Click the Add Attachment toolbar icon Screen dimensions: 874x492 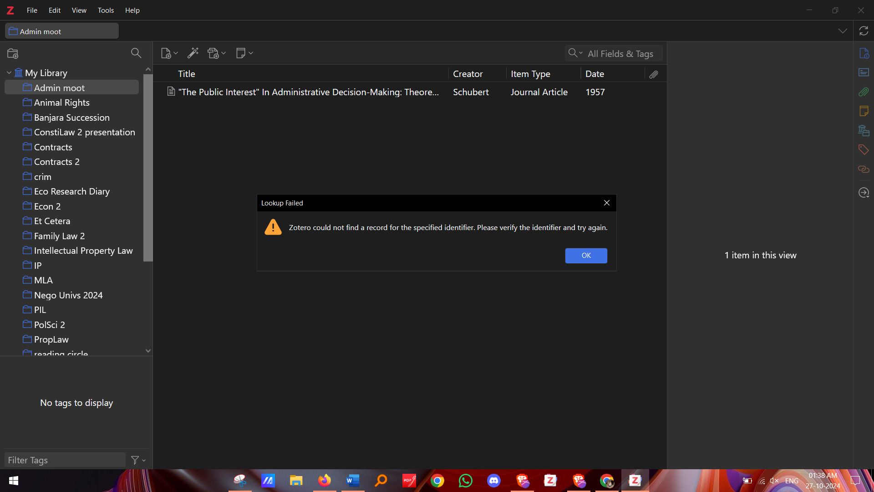point(214,53)
